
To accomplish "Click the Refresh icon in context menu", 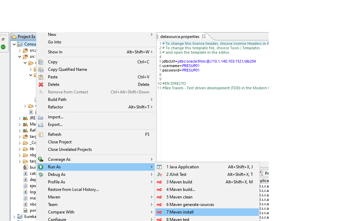I will point(41,134).
